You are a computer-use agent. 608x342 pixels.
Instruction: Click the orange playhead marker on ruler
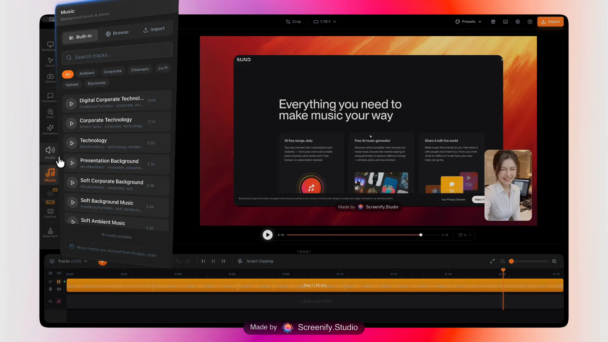[x=503, y=270]
